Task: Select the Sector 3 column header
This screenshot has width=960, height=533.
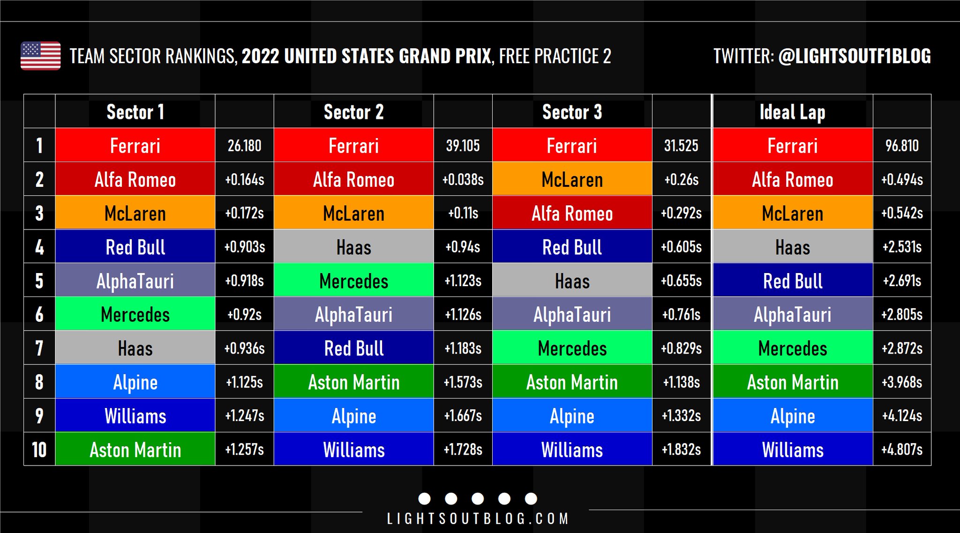Action: (572, 112)
